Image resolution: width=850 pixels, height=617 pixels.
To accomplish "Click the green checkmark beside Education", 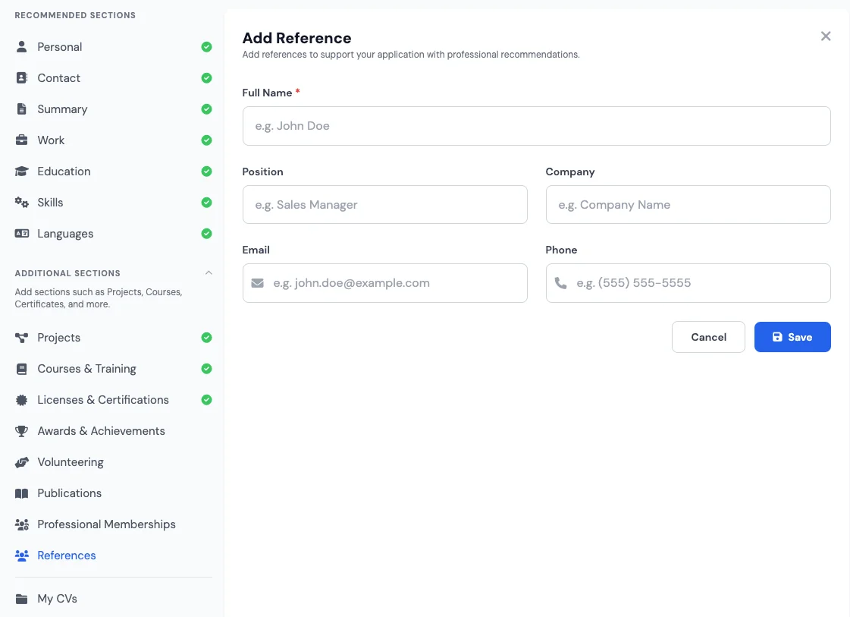I will [x=206, y=172].
